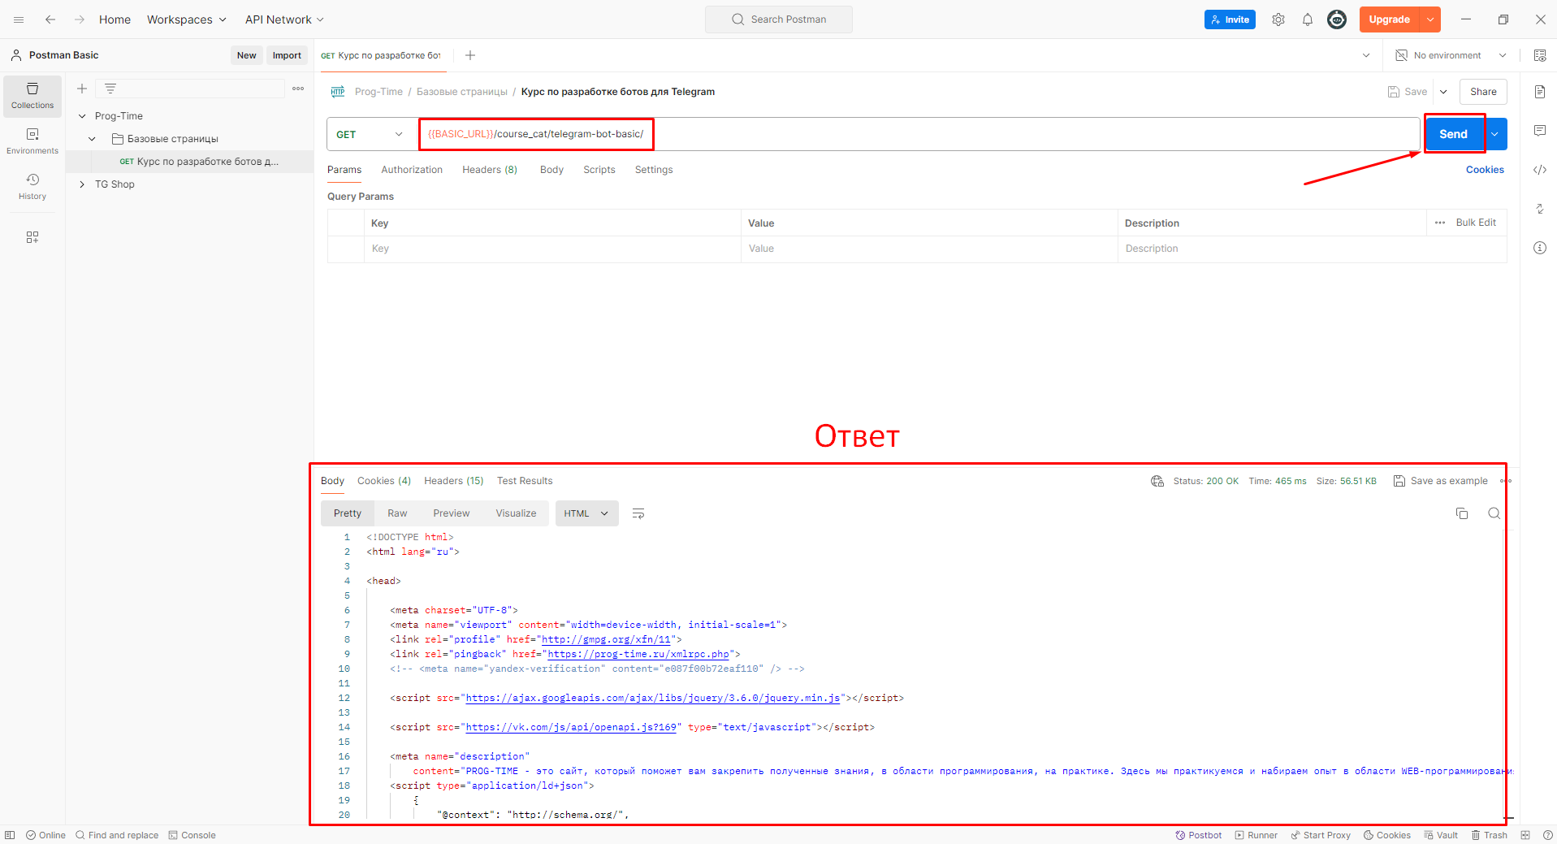Click the Import button

(287, 55)
